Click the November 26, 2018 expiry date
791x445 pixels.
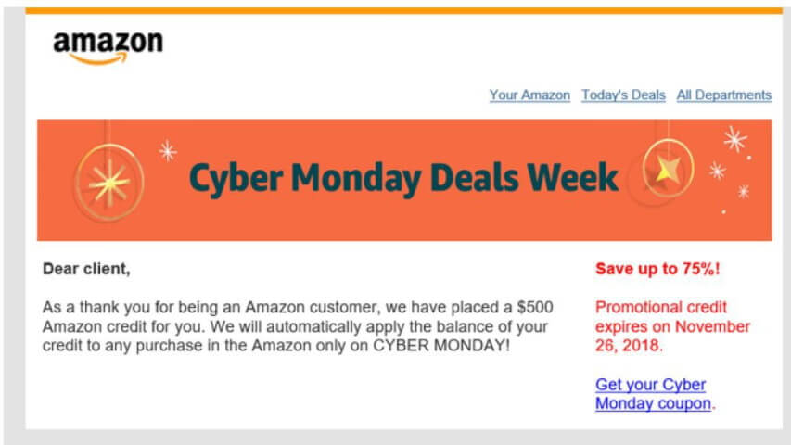point(672,336)
